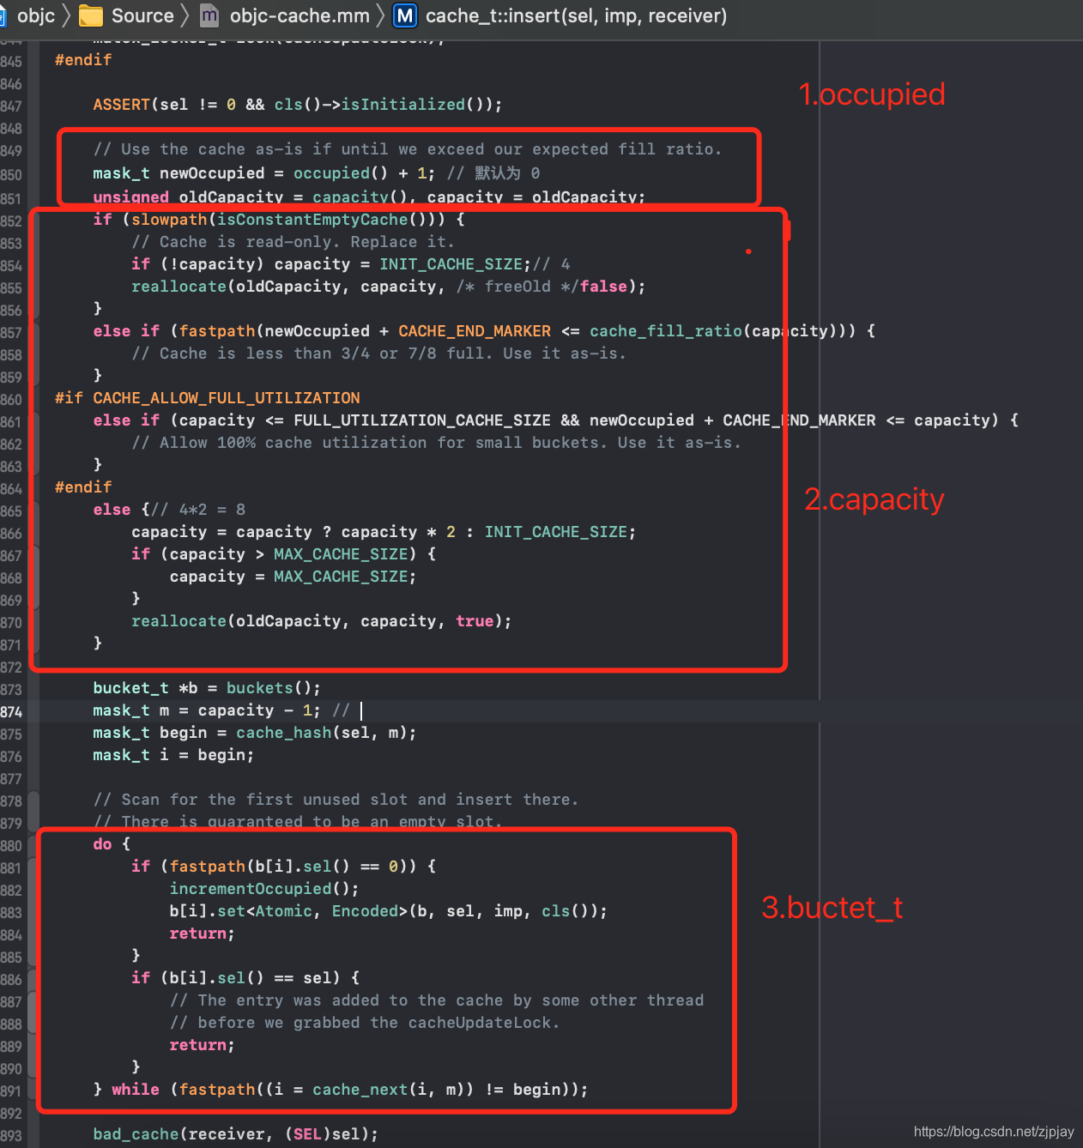The width and height of the screenshot is (1083, 1148).
Task: Click the 'Scan for the first unused slot' comment
Action: [x=336, y=800]
